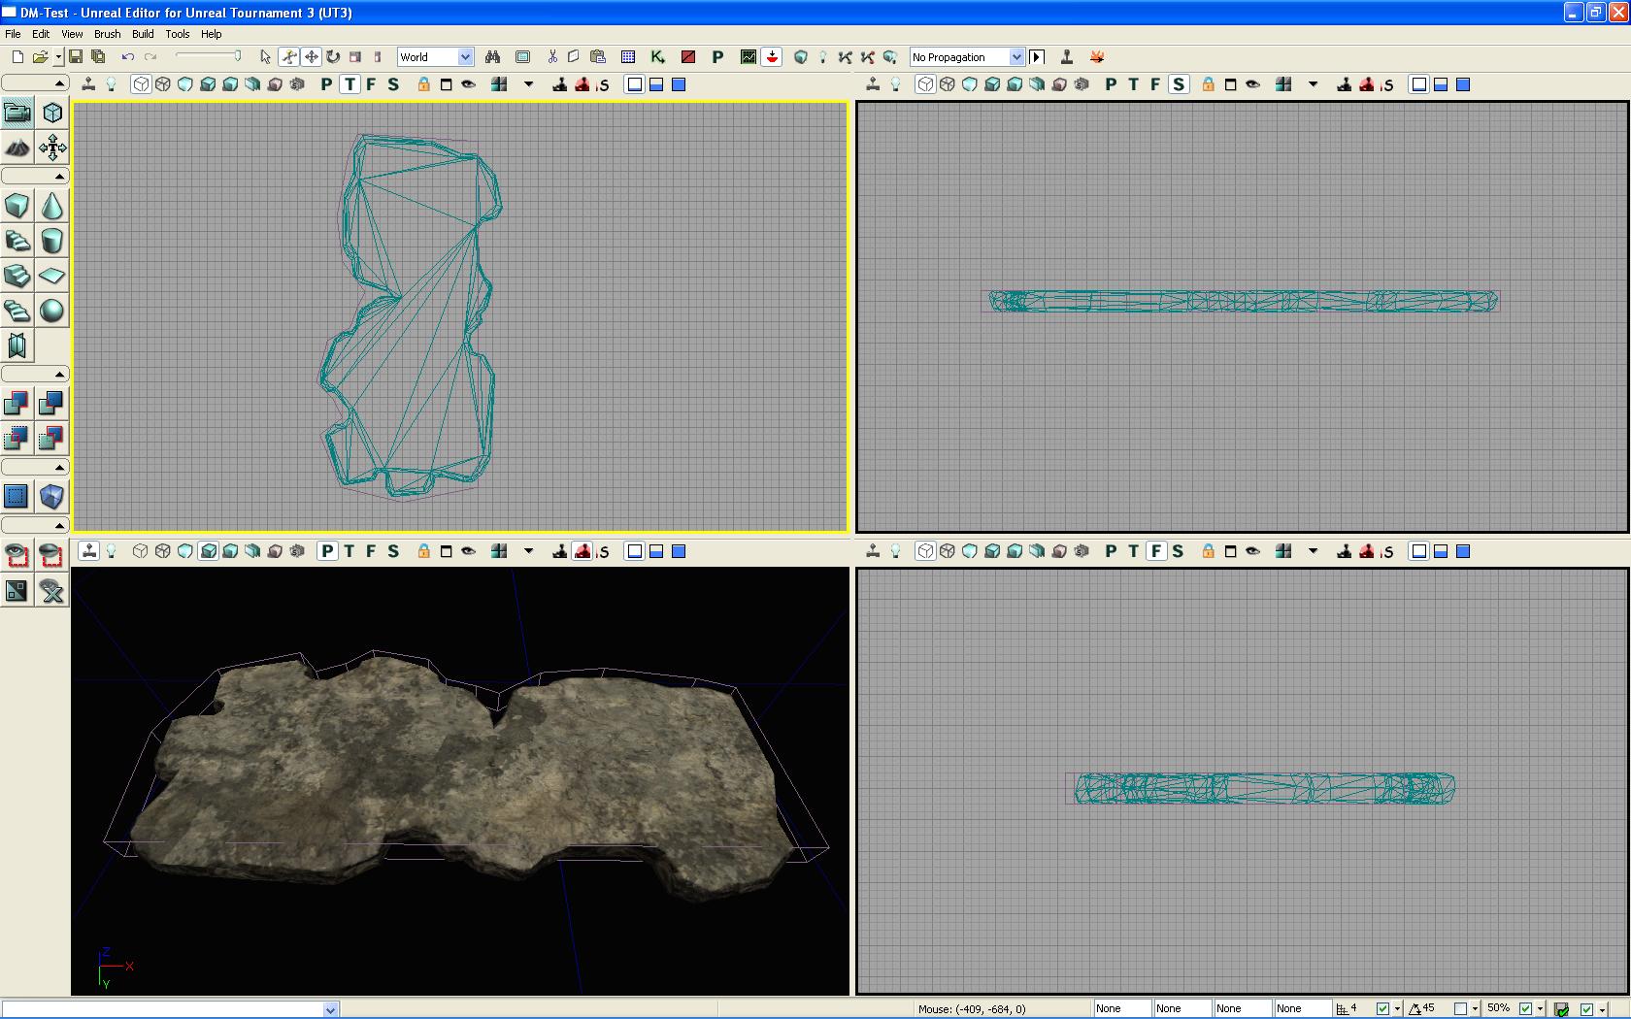Activate the Camera mode icon
This screenshot has height=1019, width=1631.
point(17,113)
